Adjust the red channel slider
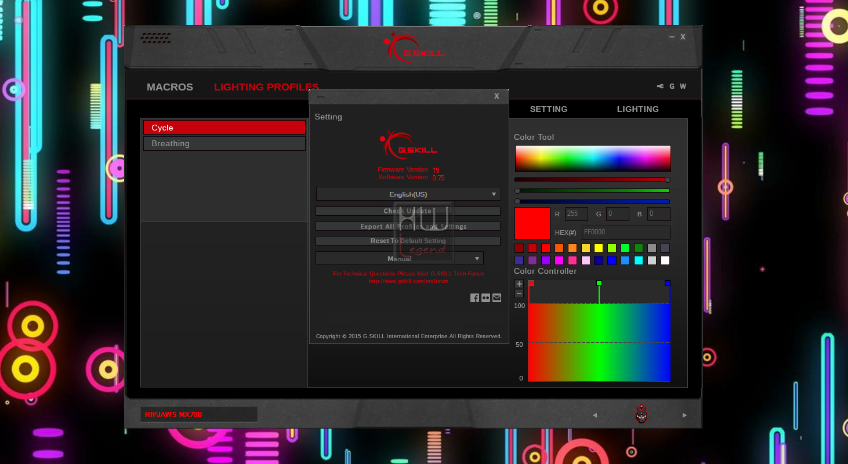 point(592,180)
